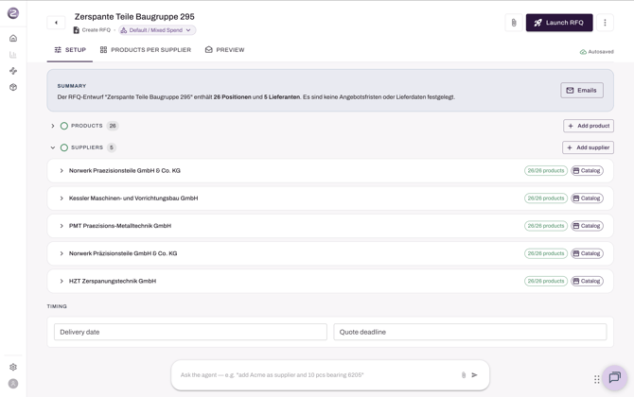This screenshot has height=397, width=634.
Task: Click the title Zerspante Teile Baugruppe 295
Action: [x=134, y=17]
